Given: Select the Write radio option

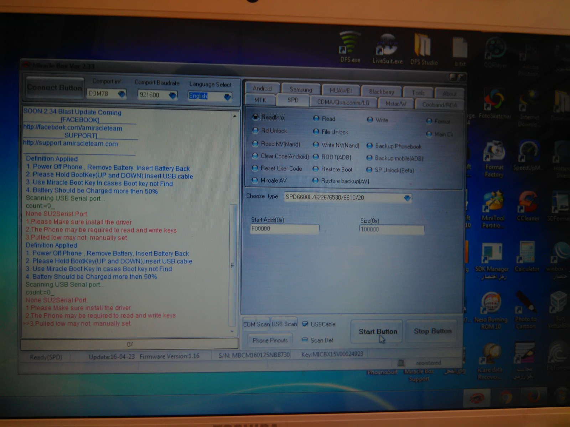Looking at the screenshot, I should click(x=378, y=120).
